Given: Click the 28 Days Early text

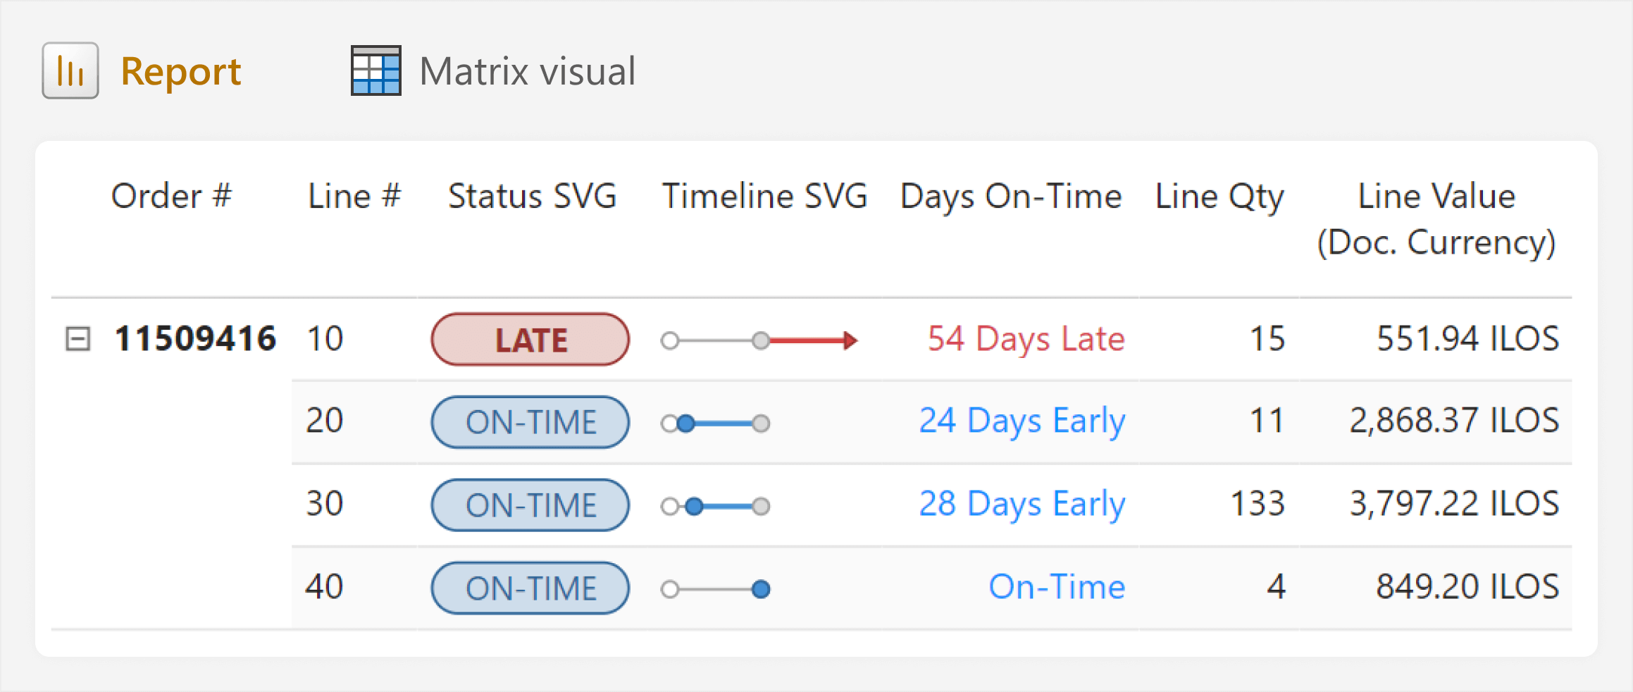Looking at the screenshot, I should coord(1022,505).
